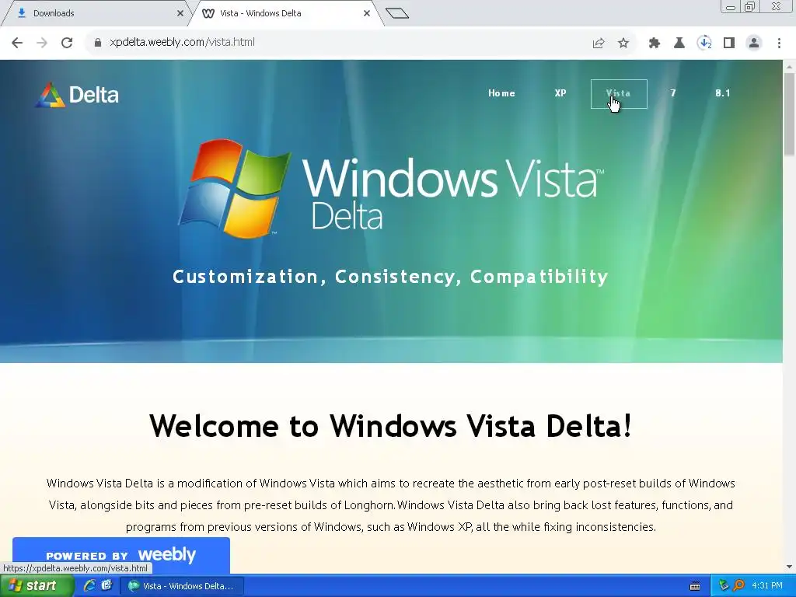
Task: Click the Customization, Consistency, Compatibility tagline
Action: click(390, 277)
